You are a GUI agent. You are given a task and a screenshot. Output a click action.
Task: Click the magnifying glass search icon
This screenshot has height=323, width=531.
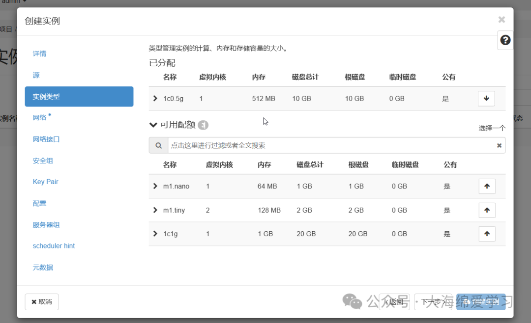click(158, 145)
